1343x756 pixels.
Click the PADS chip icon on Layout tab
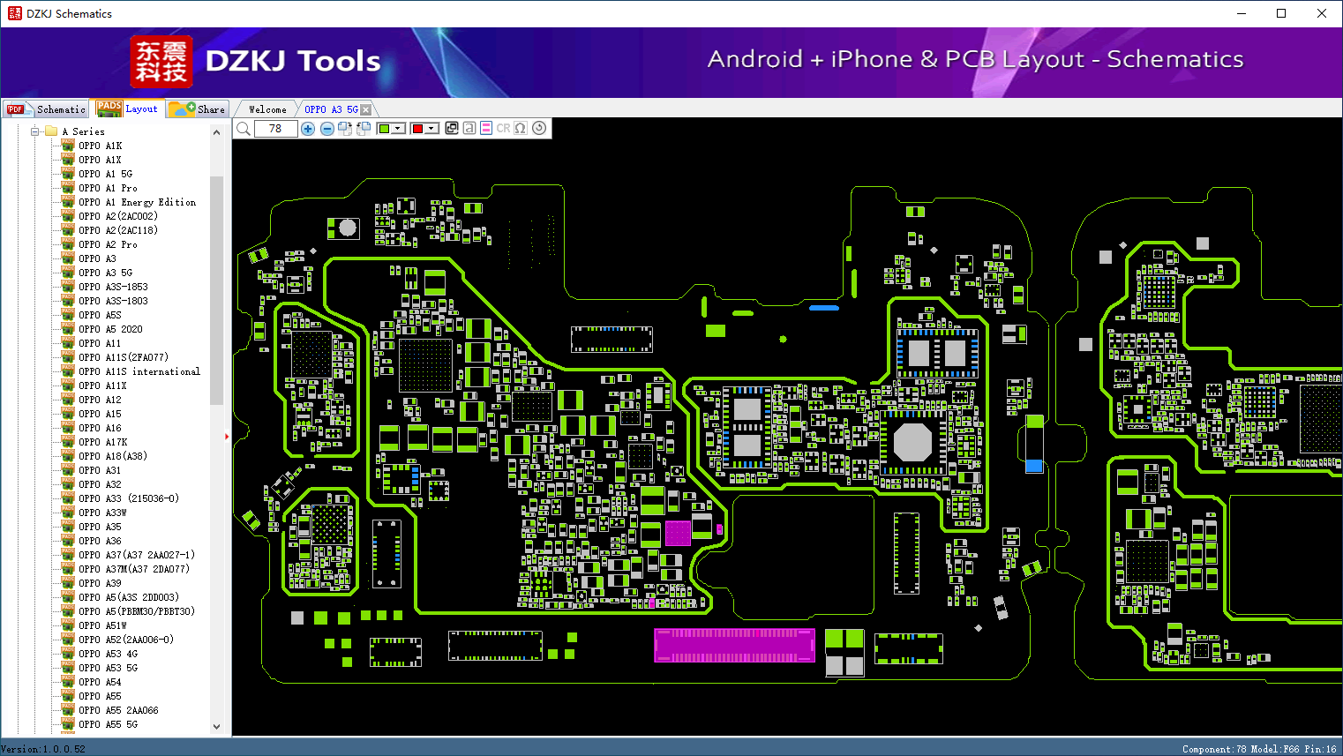point(109,109)
